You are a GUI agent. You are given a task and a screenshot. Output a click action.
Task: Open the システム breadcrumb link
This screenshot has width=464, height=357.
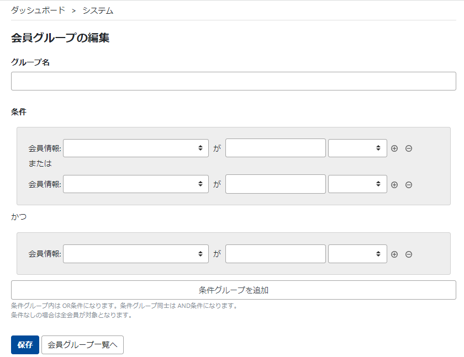97,10
